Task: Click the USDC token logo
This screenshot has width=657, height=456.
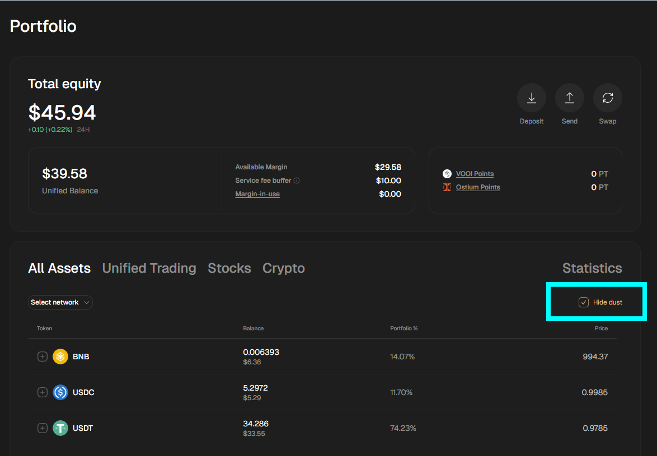Action: click(x=60, y=392)
